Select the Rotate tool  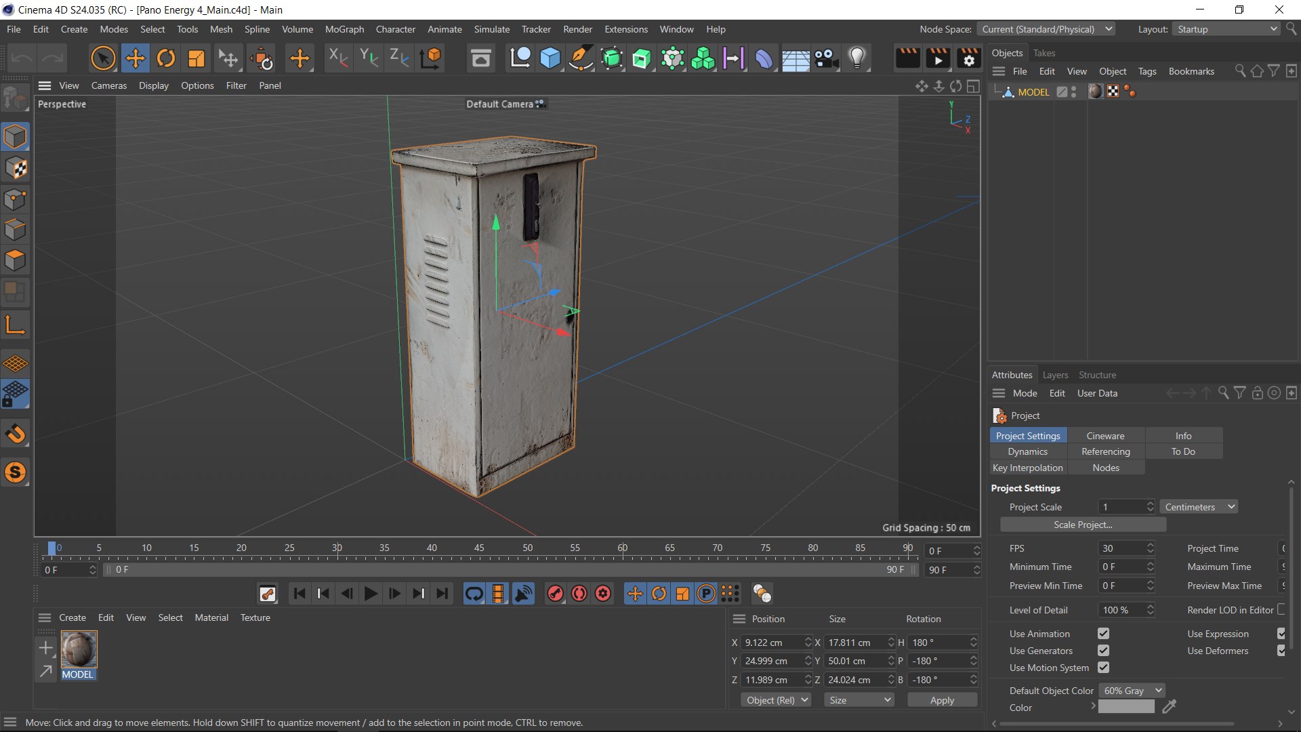click(166, 58)
